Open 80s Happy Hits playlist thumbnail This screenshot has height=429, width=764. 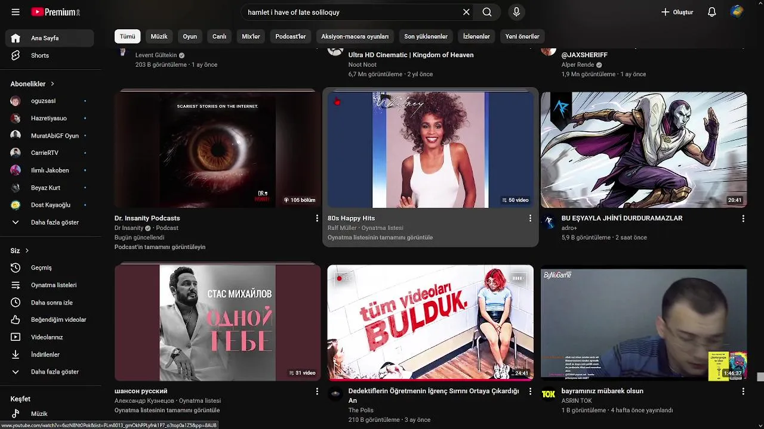(x=430, y=150)
